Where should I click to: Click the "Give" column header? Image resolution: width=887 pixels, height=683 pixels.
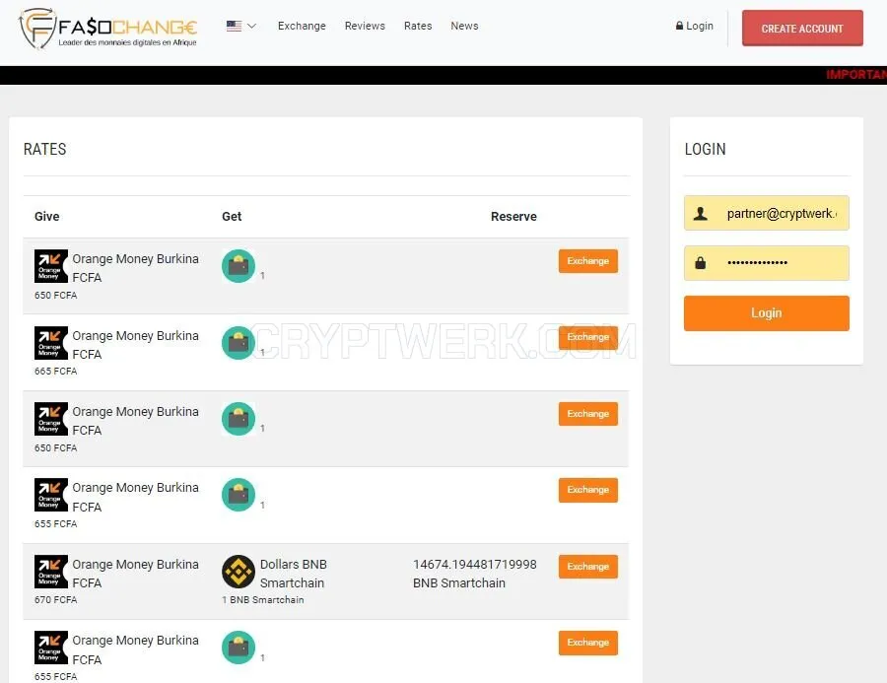[x=47, y=217]
